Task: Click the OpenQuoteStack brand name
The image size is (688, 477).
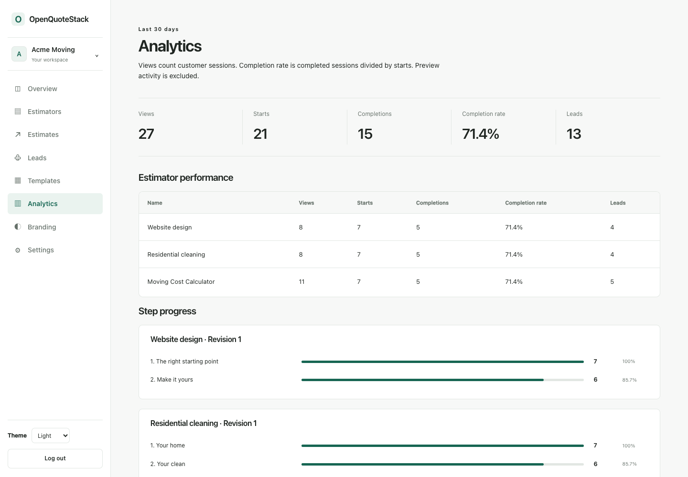Action: point(59,19)
